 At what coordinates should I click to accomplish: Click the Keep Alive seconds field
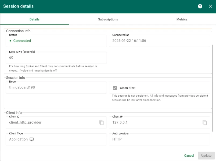pyautogui.click(x=56, y=57)
